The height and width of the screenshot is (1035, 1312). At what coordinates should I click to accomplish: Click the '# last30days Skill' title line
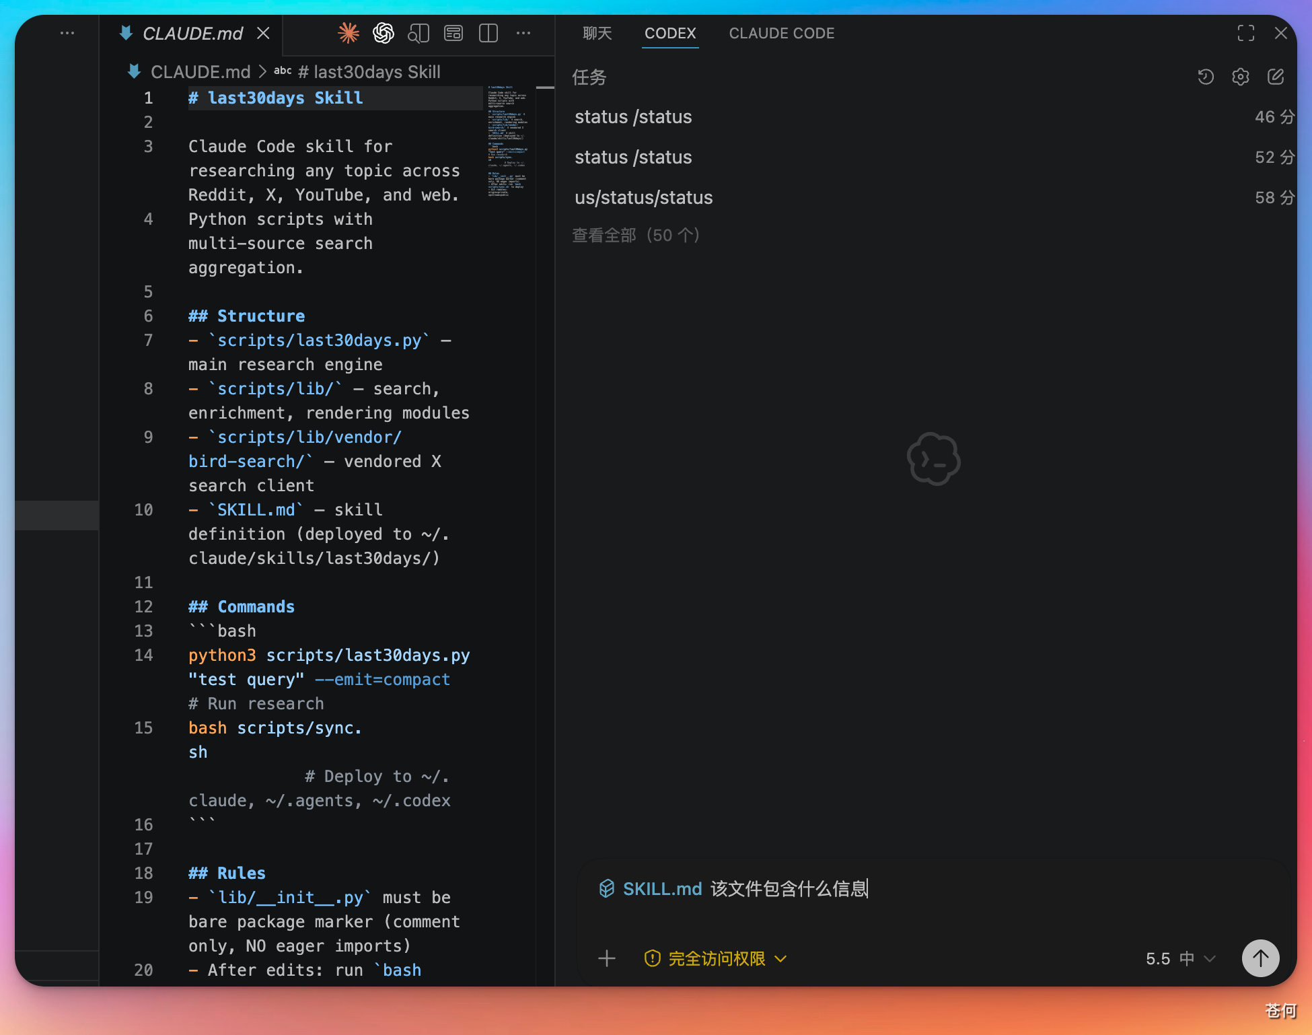click(276, 98)
